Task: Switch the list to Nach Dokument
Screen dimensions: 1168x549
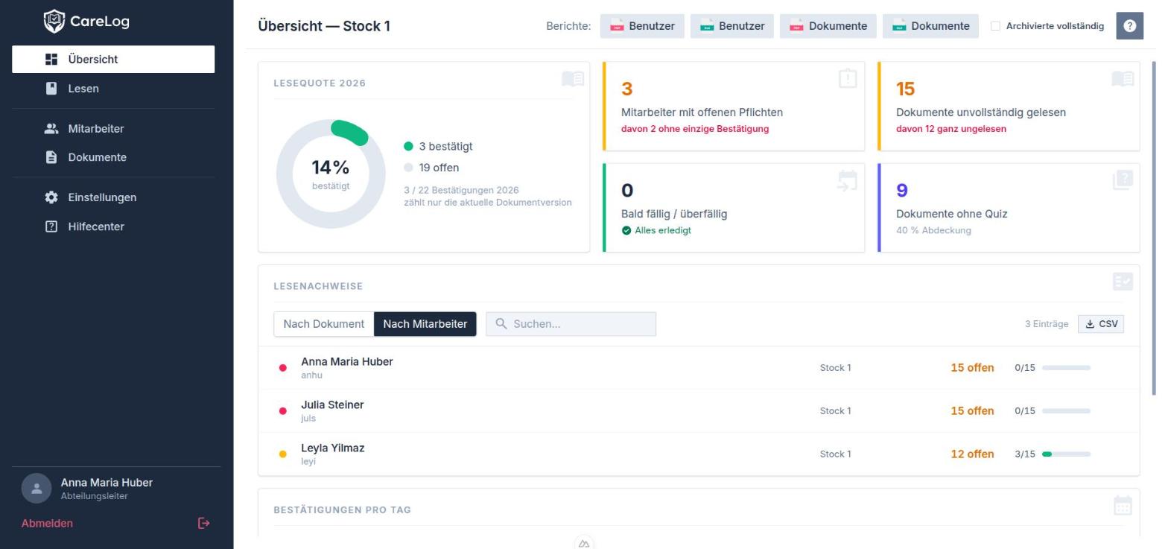Action: (323, 324)
